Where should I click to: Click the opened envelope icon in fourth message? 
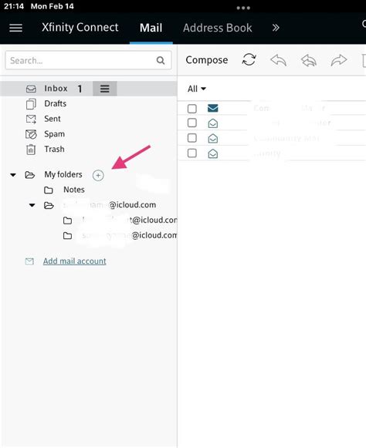212,153
